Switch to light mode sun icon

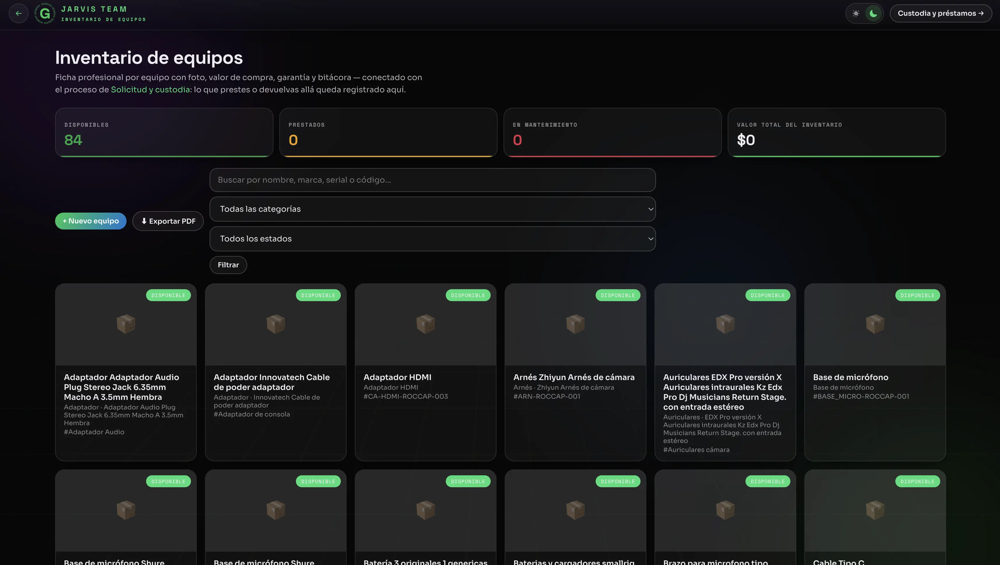coord(856,13)
